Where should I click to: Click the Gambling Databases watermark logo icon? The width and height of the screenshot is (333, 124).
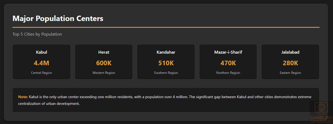(321, 108)
